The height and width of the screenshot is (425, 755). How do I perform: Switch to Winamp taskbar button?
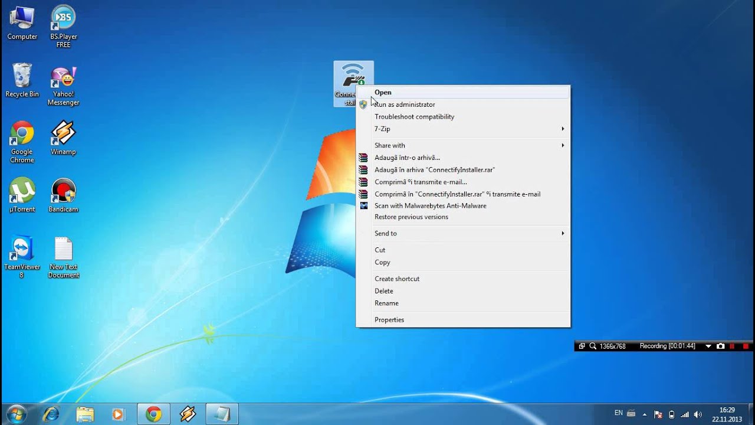(x=188, y=414)
